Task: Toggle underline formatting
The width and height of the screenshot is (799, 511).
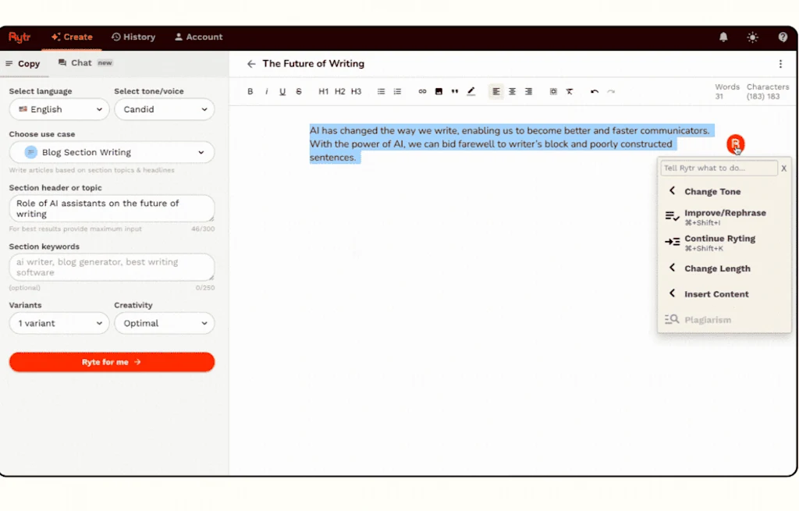Action: (282, 91)
